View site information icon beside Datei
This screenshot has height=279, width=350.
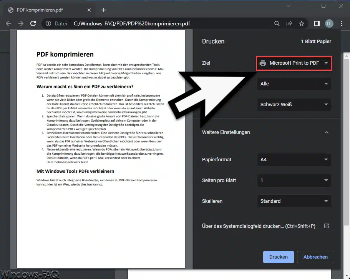48,23
